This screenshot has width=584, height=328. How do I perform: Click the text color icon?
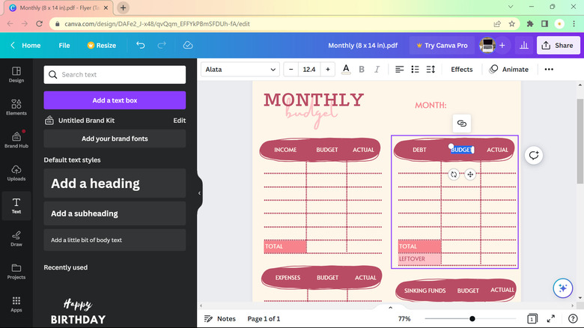(x=346, y=70)
